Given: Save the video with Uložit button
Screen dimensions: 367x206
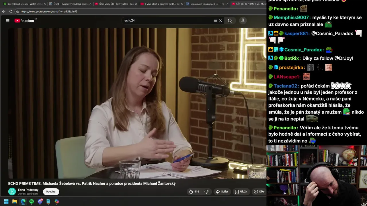Looking at the screenshot, I should click(241, 192).
